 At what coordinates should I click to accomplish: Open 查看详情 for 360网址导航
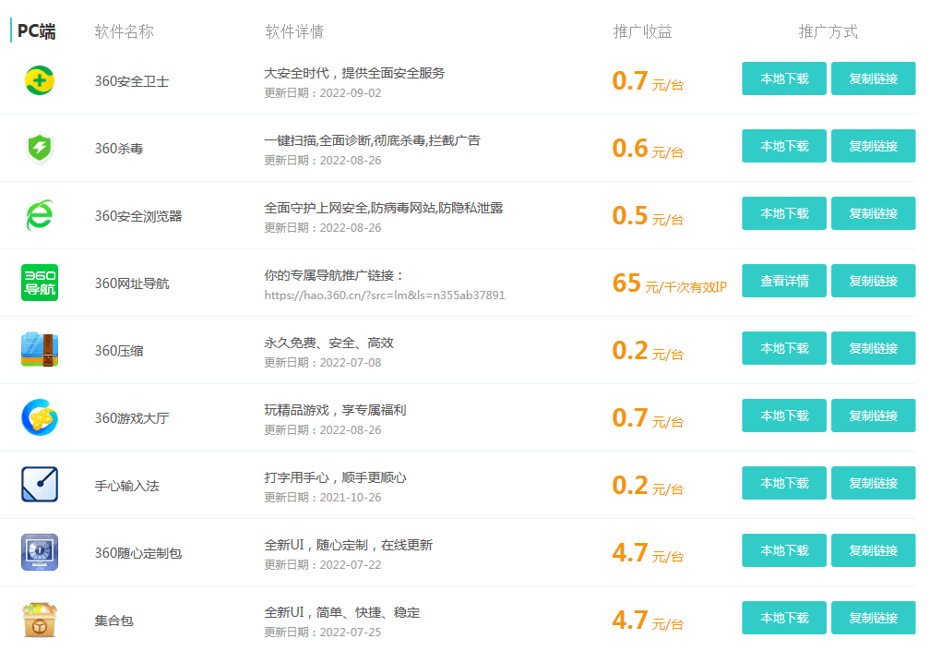(784, 281)
